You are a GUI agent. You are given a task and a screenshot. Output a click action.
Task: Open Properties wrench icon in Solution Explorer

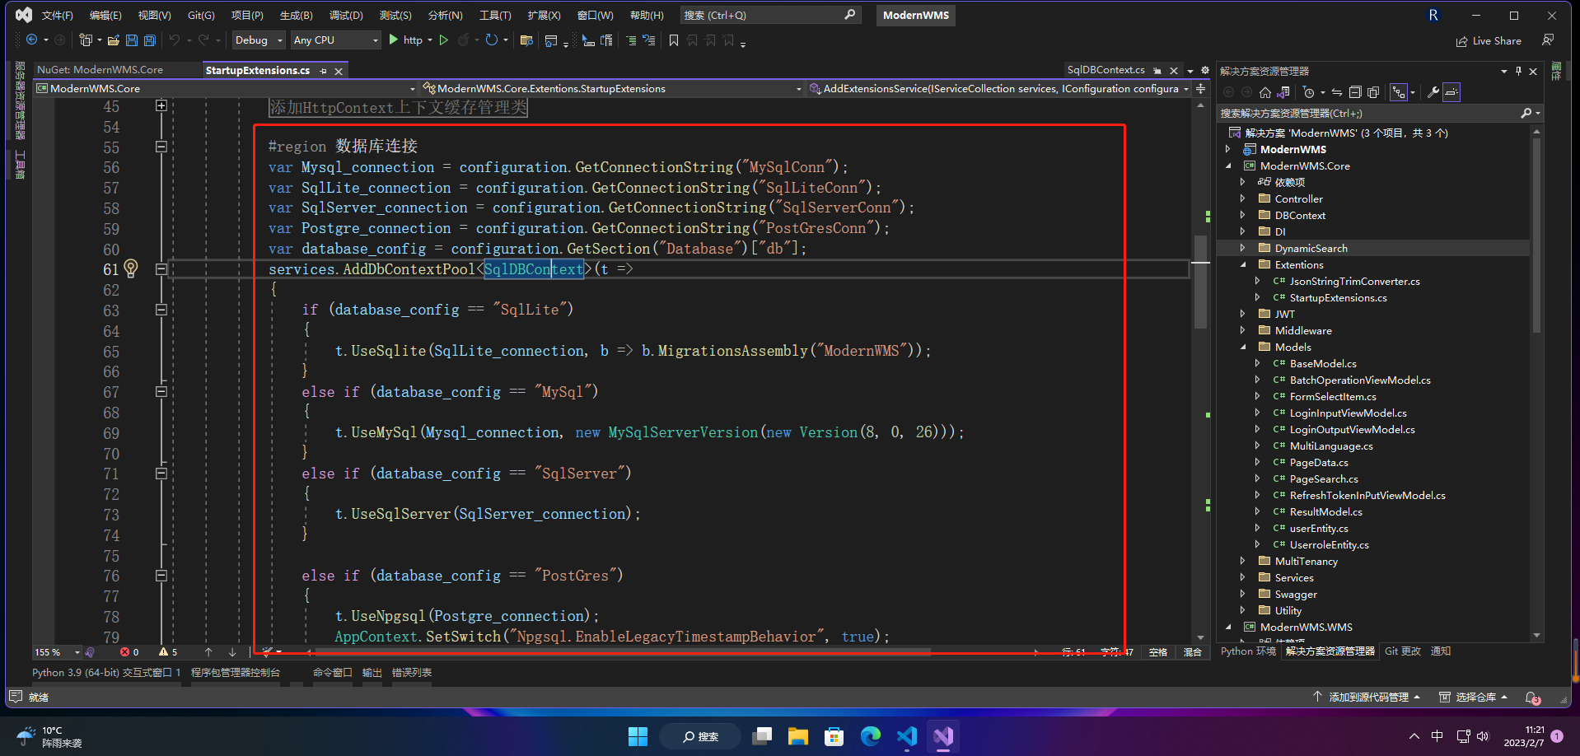1433,92
